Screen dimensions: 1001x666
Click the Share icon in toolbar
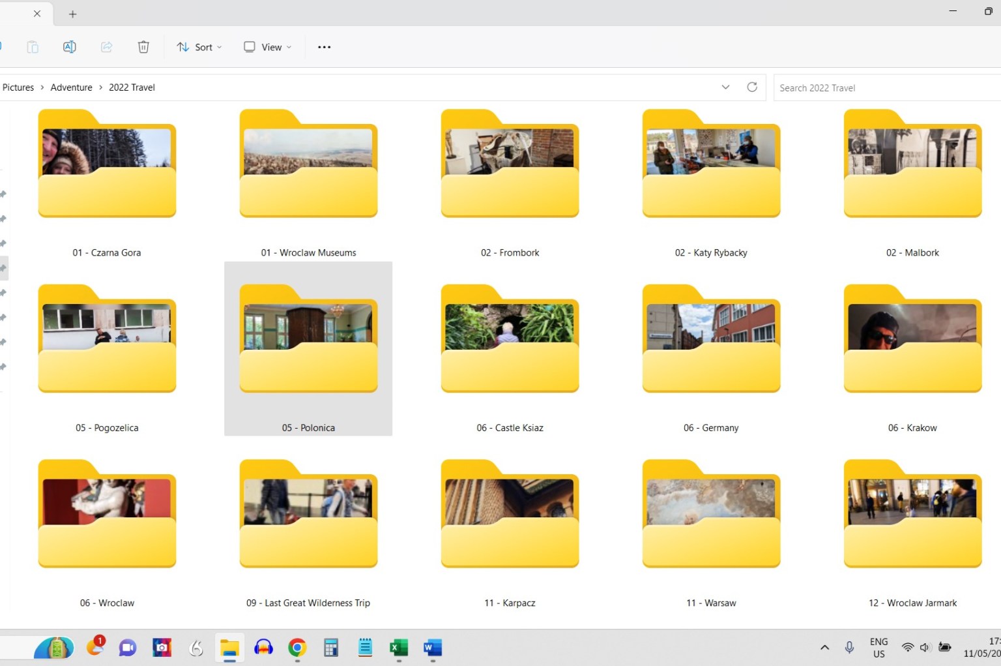click(106, 47)
